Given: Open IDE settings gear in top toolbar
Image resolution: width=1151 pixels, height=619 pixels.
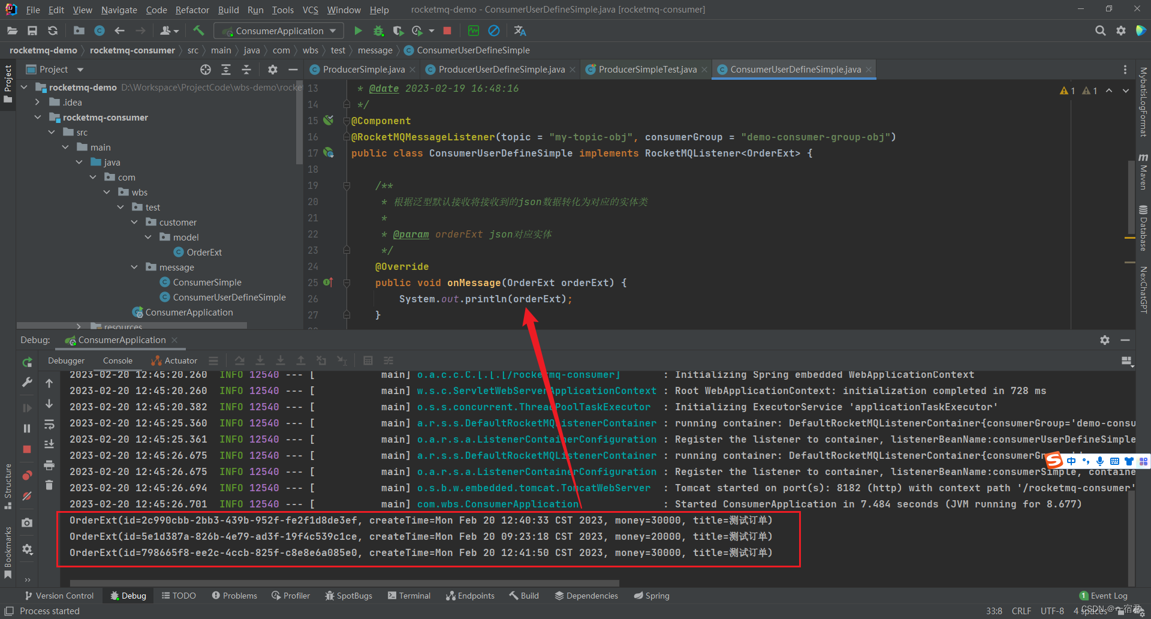Looking at the screenshot, I should [x=1120, y=31].
